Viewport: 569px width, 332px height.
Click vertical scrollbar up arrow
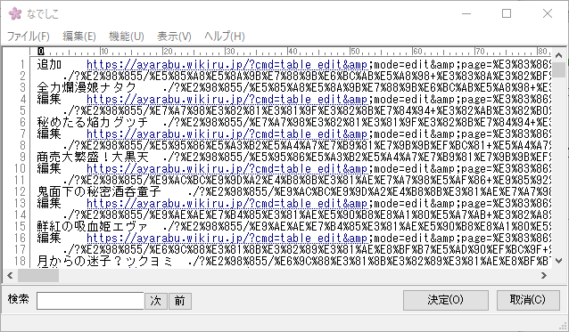click(558, 55)
